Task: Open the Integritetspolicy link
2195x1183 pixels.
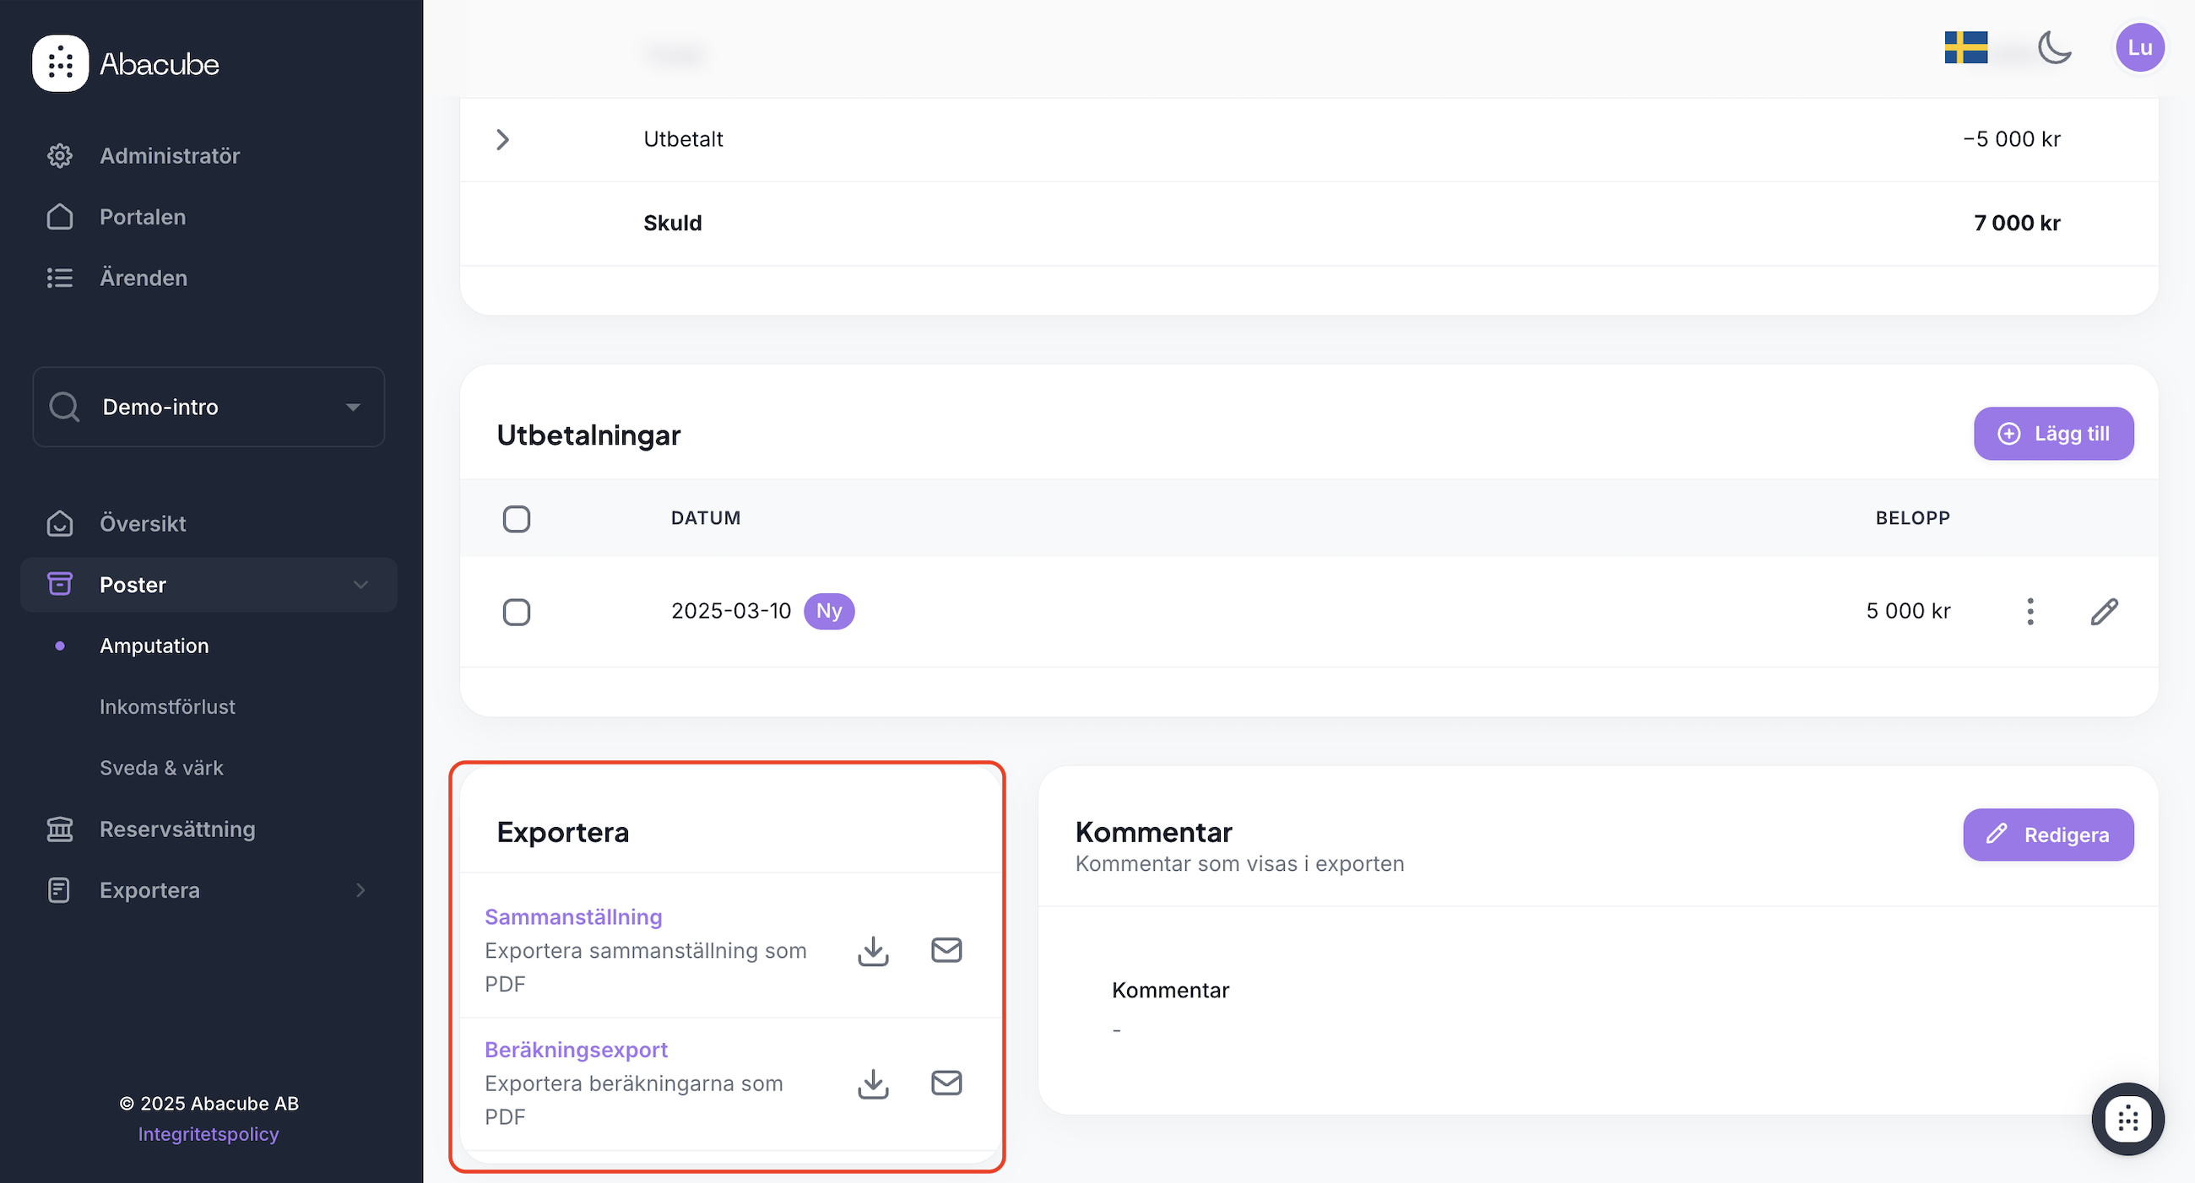Action: coord(209,1133)
